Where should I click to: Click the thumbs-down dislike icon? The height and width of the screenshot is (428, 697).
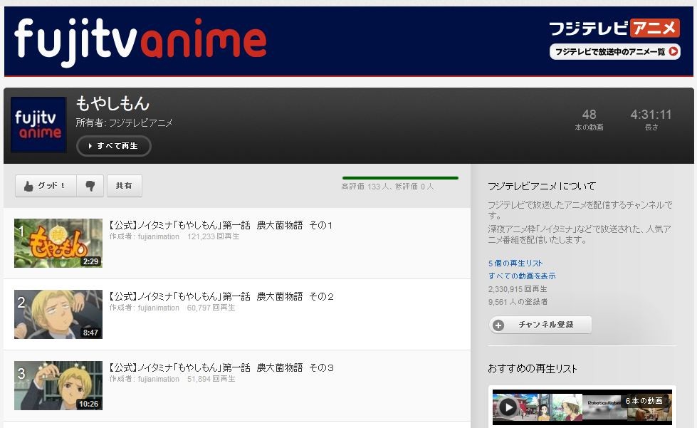[x=90, y=186]
